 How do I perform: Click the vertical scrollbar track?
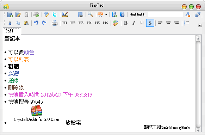point(198,84)
